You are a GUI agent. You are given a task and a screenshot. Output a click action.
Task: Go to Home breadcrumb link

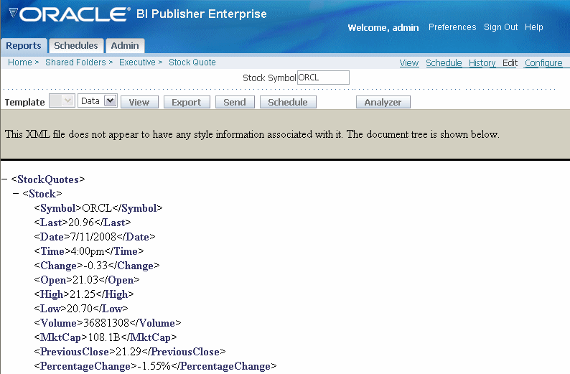pos(19,62)
